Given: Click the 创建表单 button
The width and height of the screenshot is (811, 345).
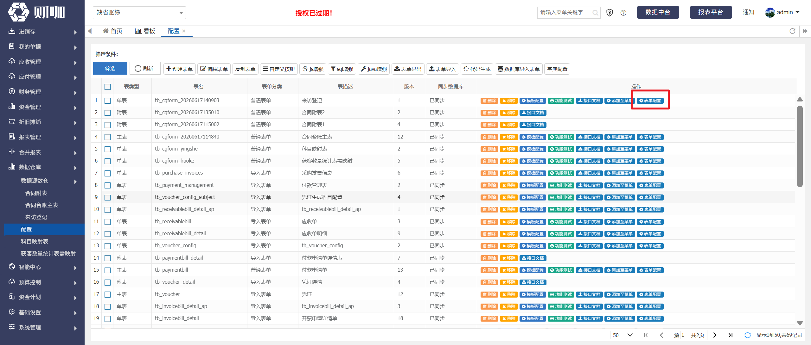Looking at the screenshot, I should point(180,69).
